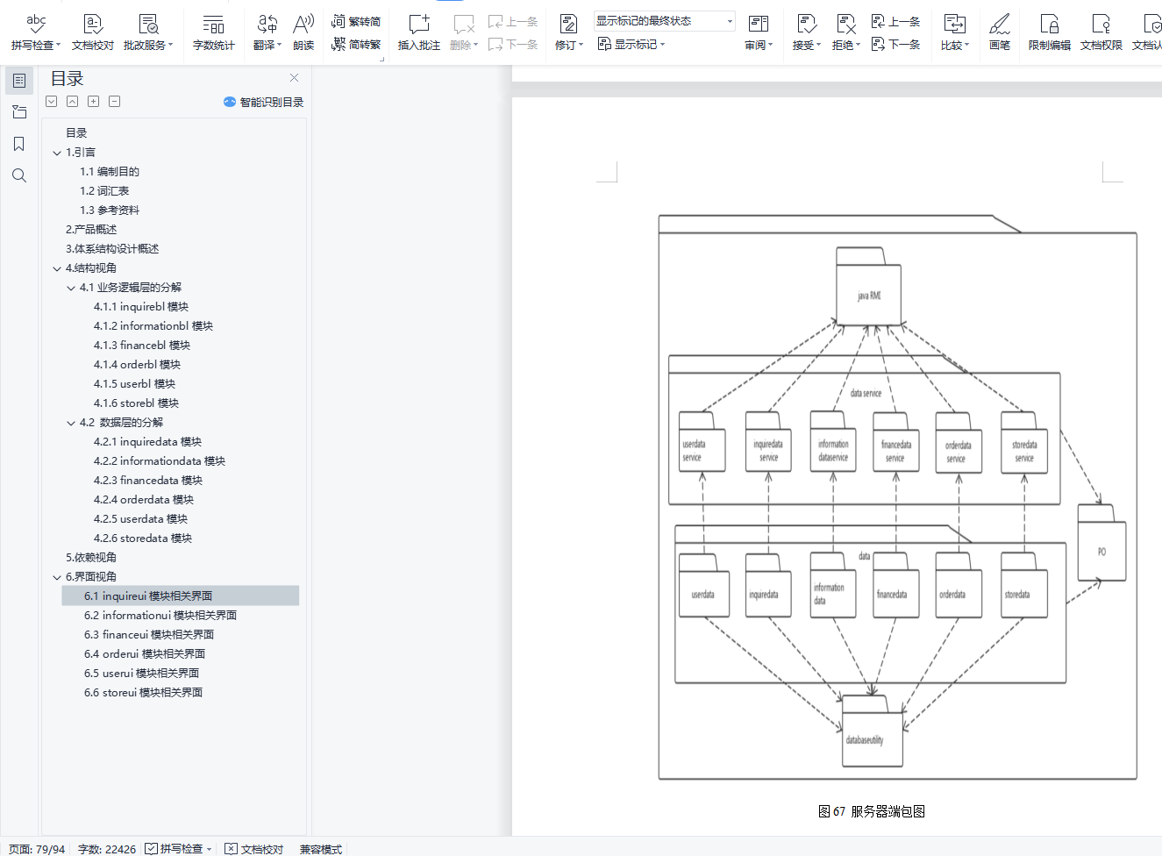Click the collapse-all up-chevron box under 目录
Viewport: 1162px width, 856px height.
[73, 102]
